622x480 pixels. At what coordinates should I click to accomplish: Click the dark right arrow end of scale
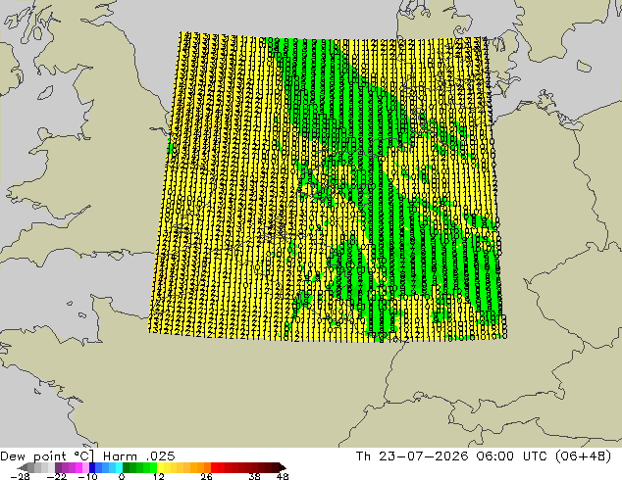pyautogui.click(x=282, y=467)
